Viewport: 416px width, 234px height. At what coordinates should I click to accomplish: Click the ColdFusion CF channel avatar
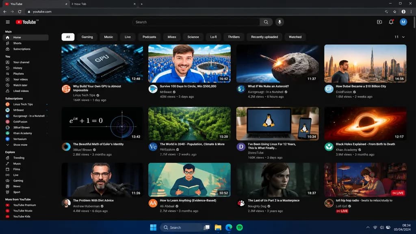pos(329,89)
